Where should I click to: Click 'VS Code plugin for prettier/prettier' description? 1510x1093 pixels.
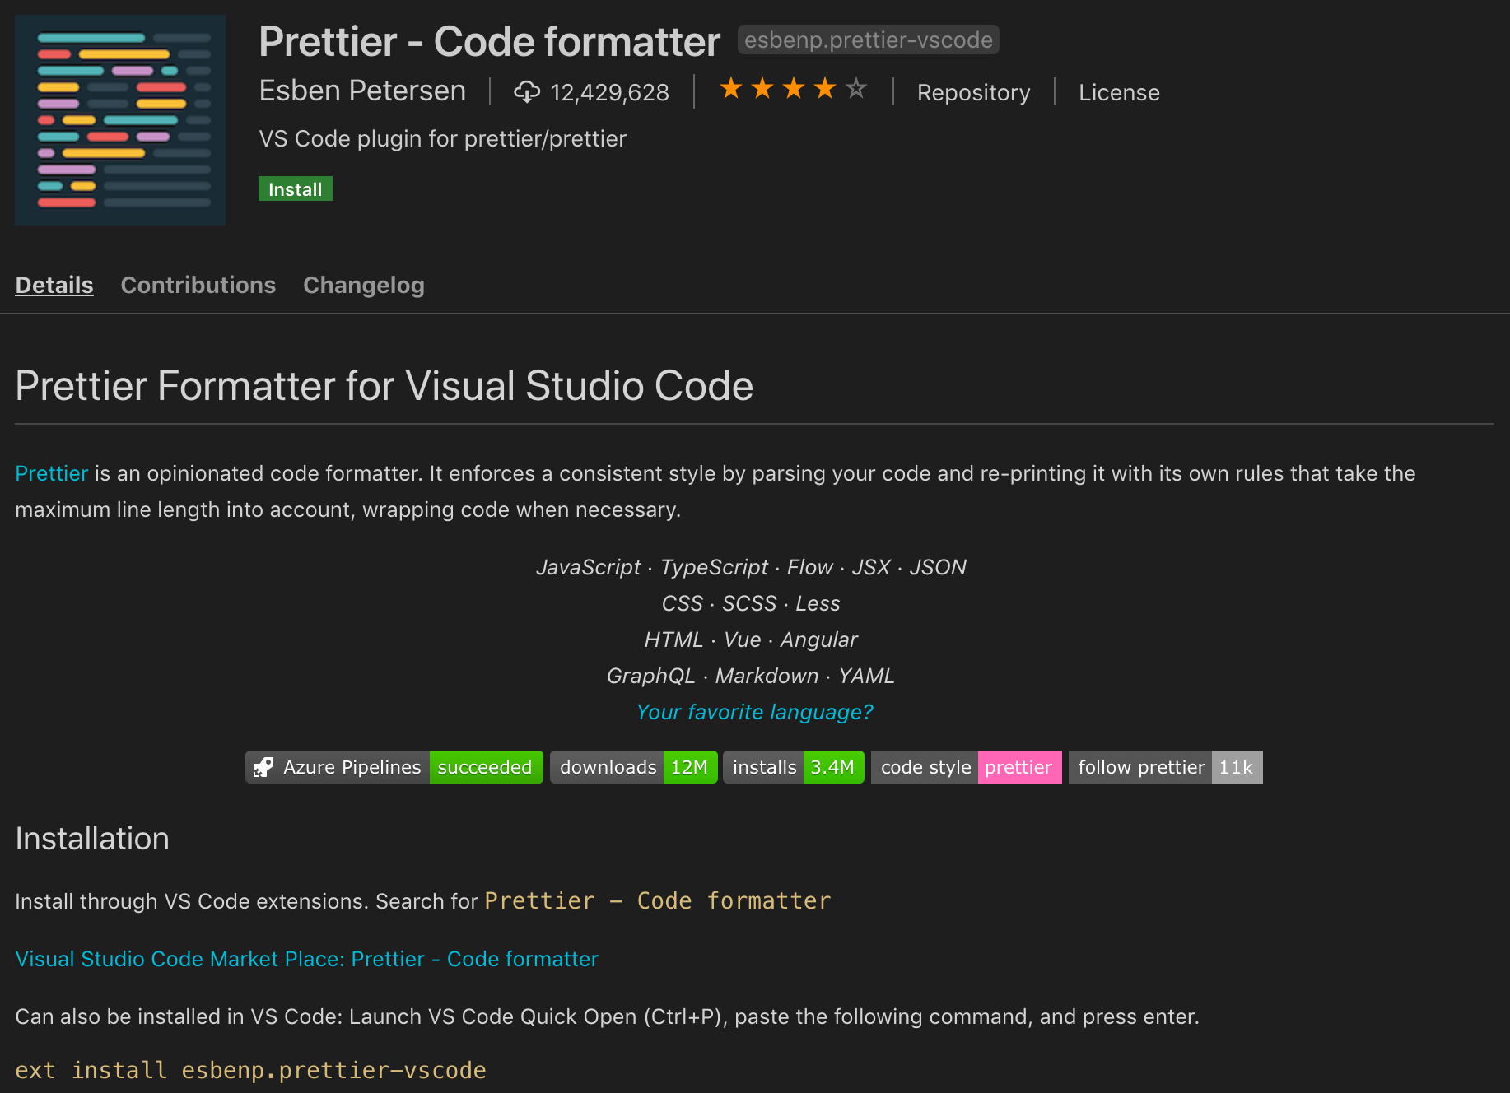[442, 138]
